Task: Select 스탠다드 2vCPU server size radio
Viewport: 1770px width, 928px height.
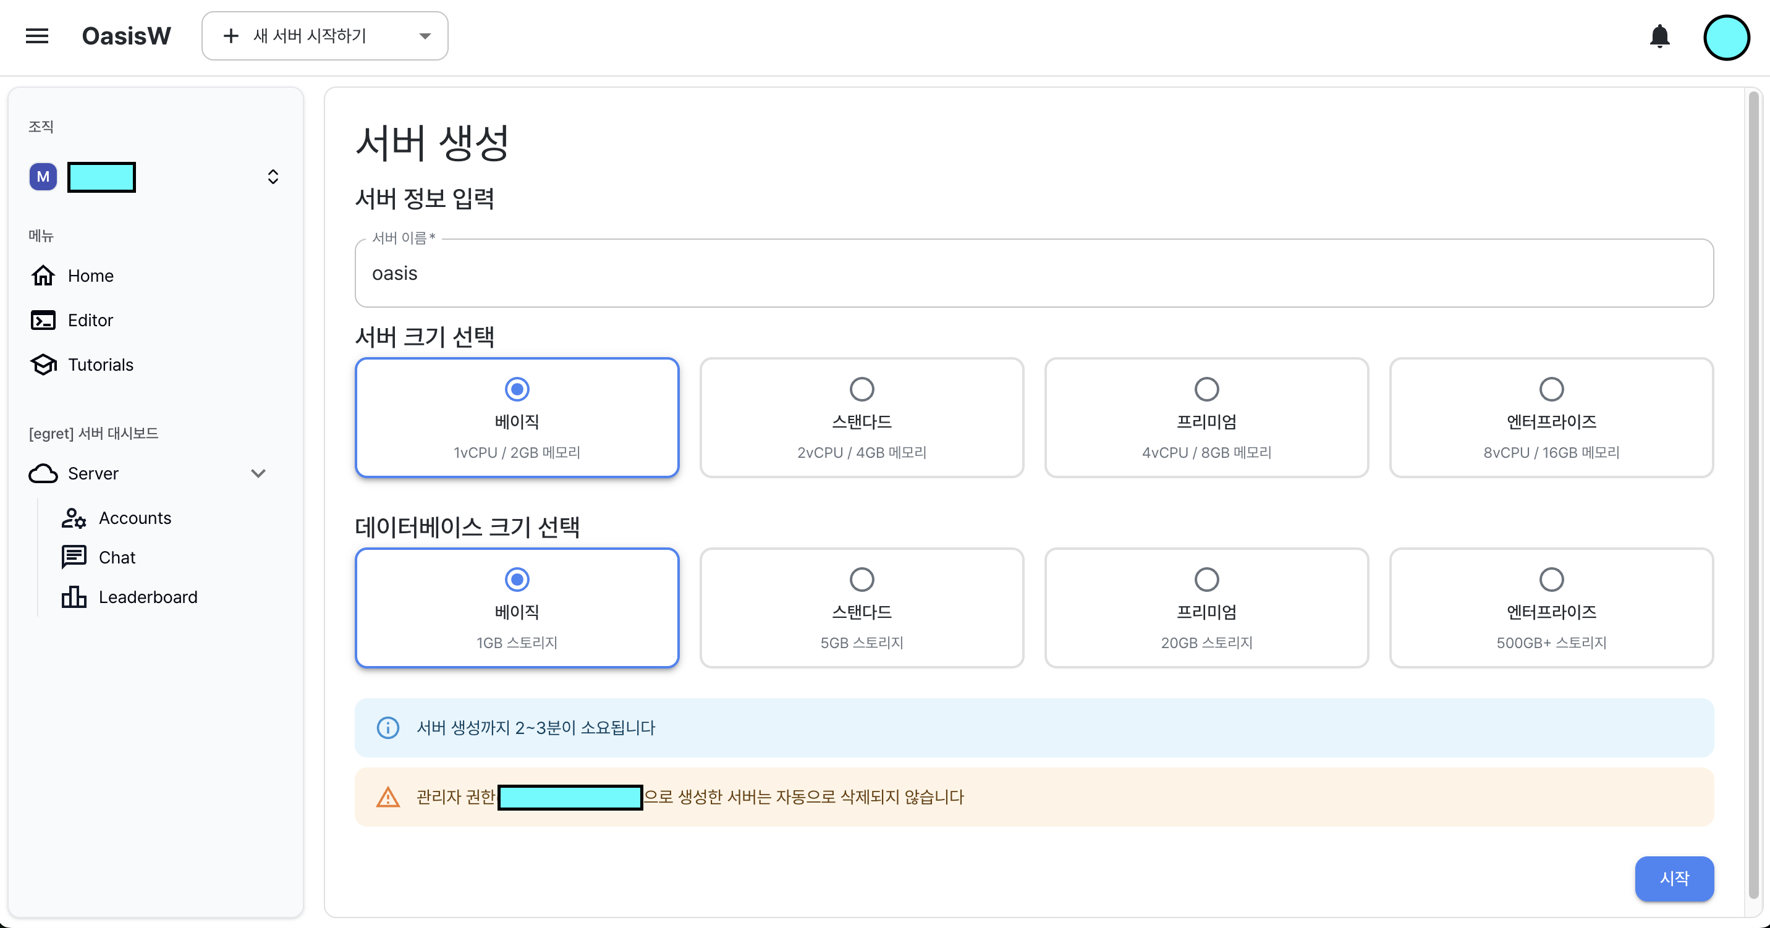Action: (862, 389)
